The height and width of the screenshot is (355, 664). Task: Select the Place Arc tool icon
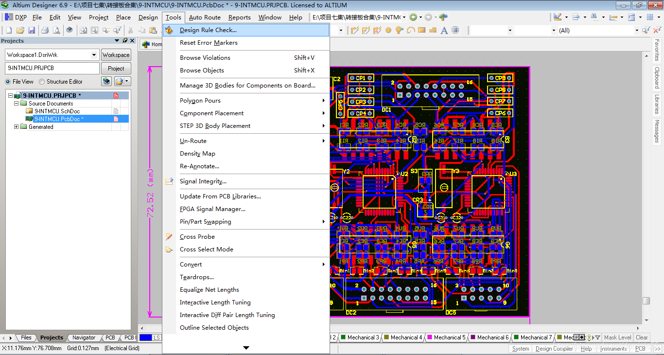coord(411,30)
